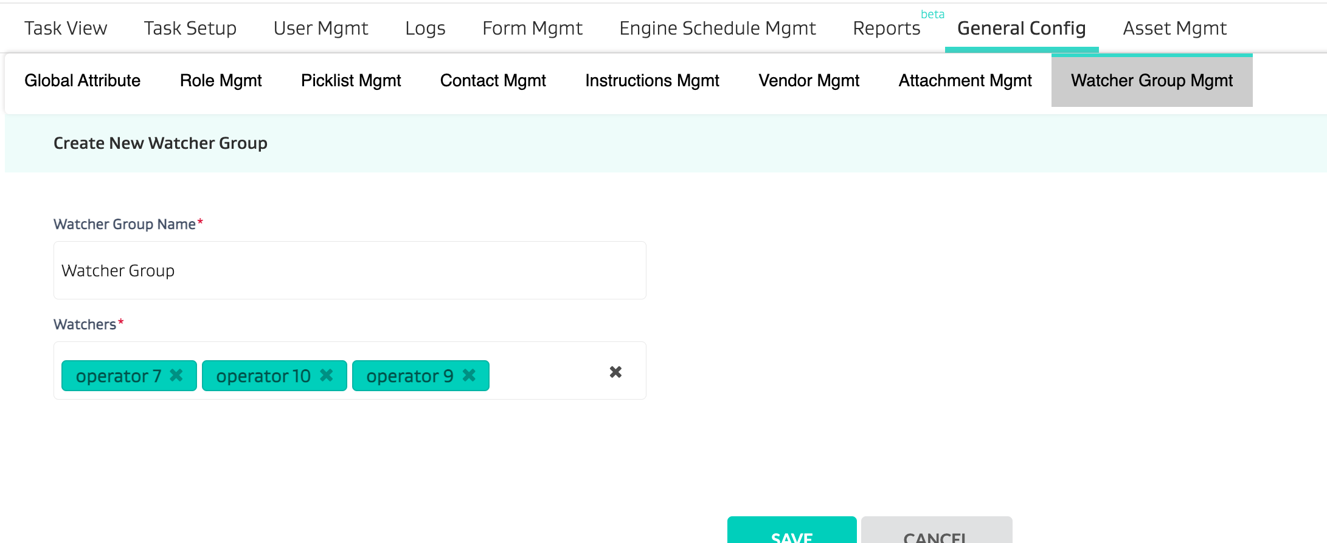Remove operator 7 from watchers

[176, 375]
